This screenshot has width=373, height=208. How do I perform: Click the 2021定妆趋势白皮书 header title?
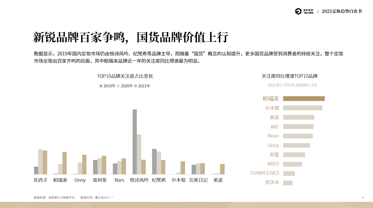click(x=342, y=11)
